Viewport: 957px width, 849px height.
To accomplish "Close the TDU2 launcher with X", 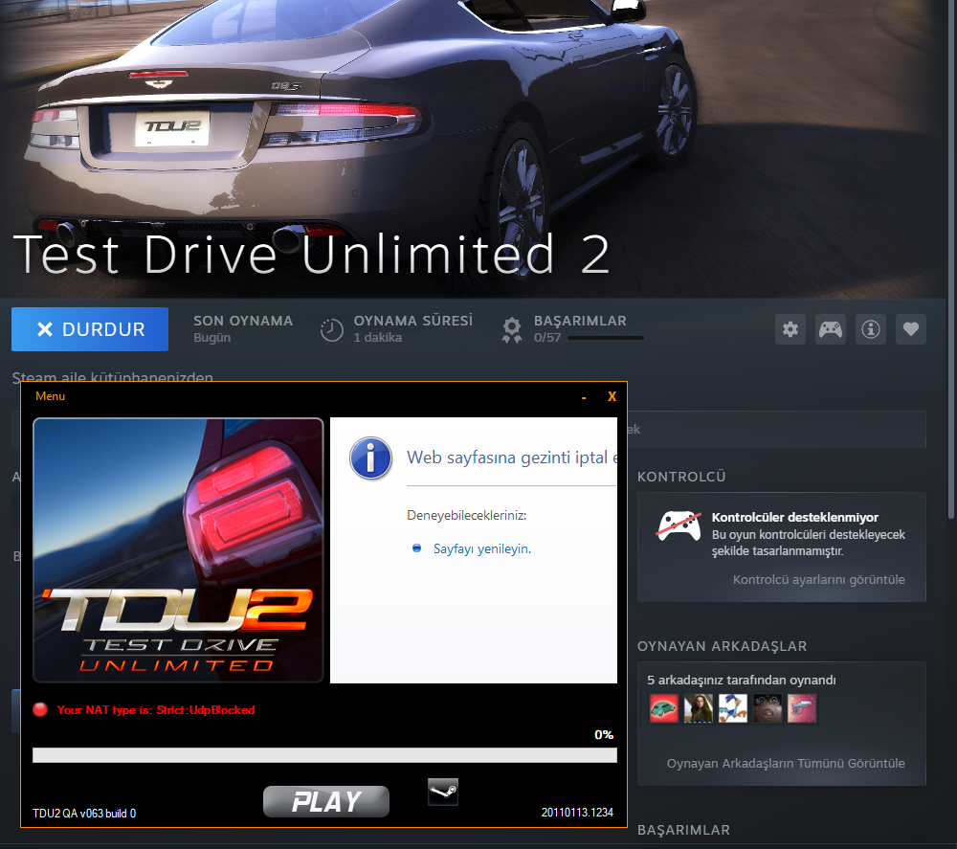I will click(612, 396).
